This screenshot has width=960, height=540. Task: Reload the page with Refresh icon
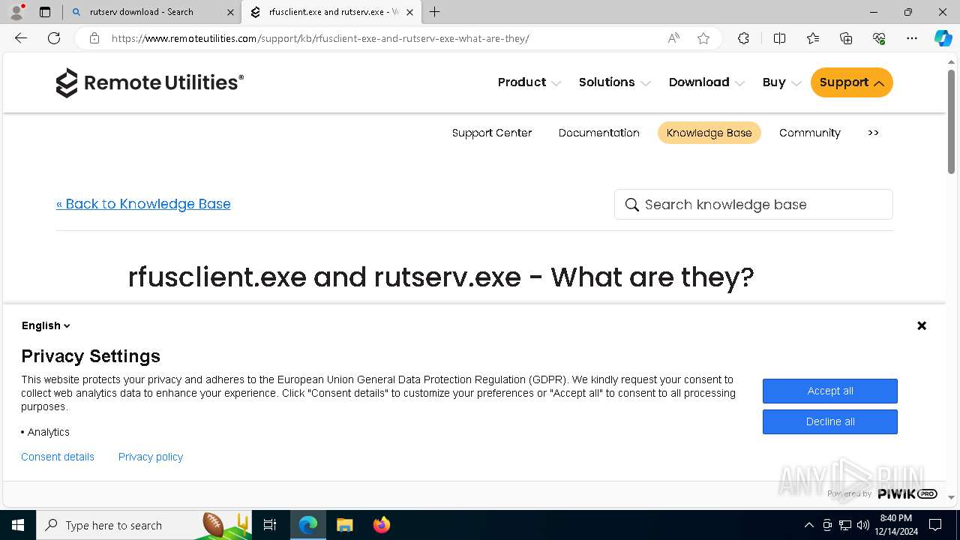(x=54, y=38)
